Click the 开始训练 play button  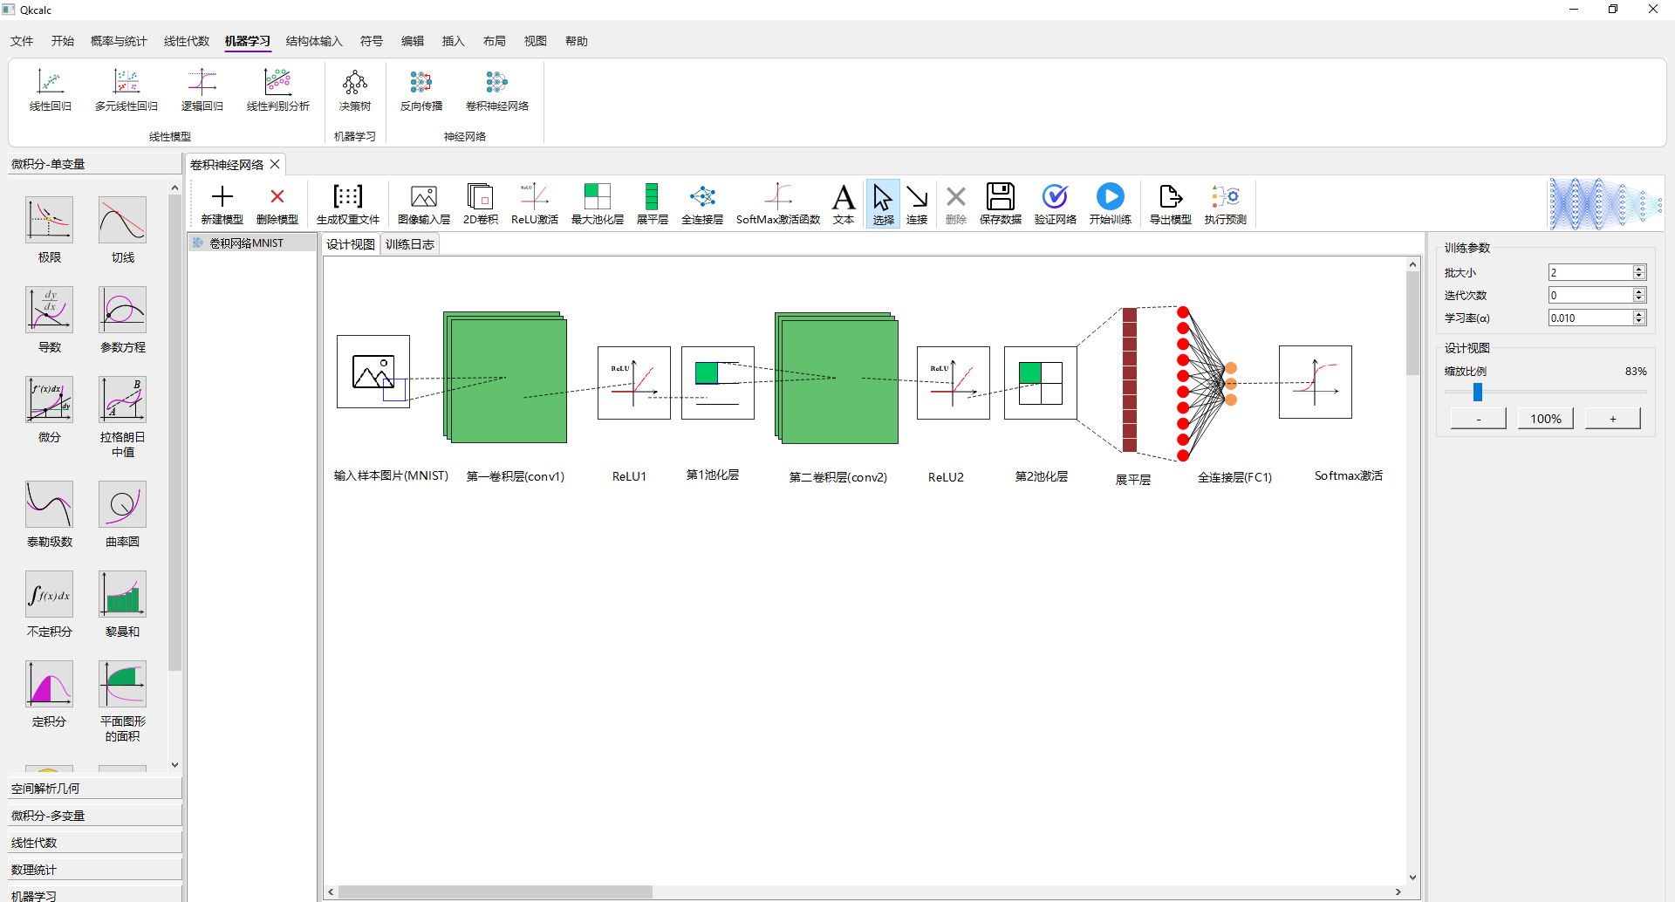point(1110,204)
